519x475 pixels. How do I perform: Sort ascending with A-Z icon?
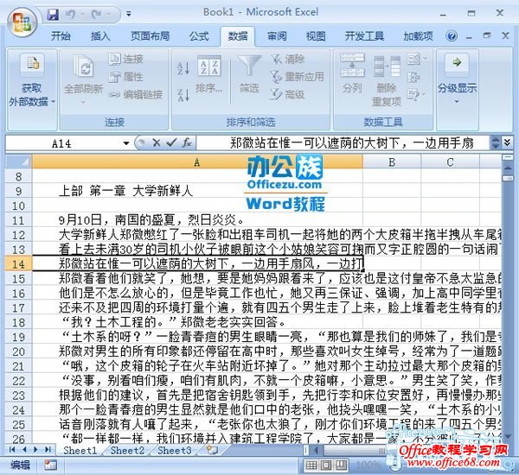pyautogui.click(x=183, y=68)
